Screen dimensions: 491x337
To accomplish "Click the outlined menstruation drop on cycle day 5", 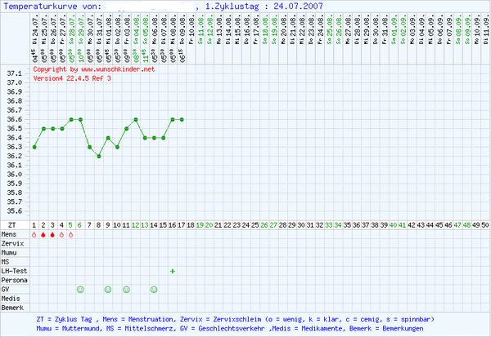I will (71, 235).
